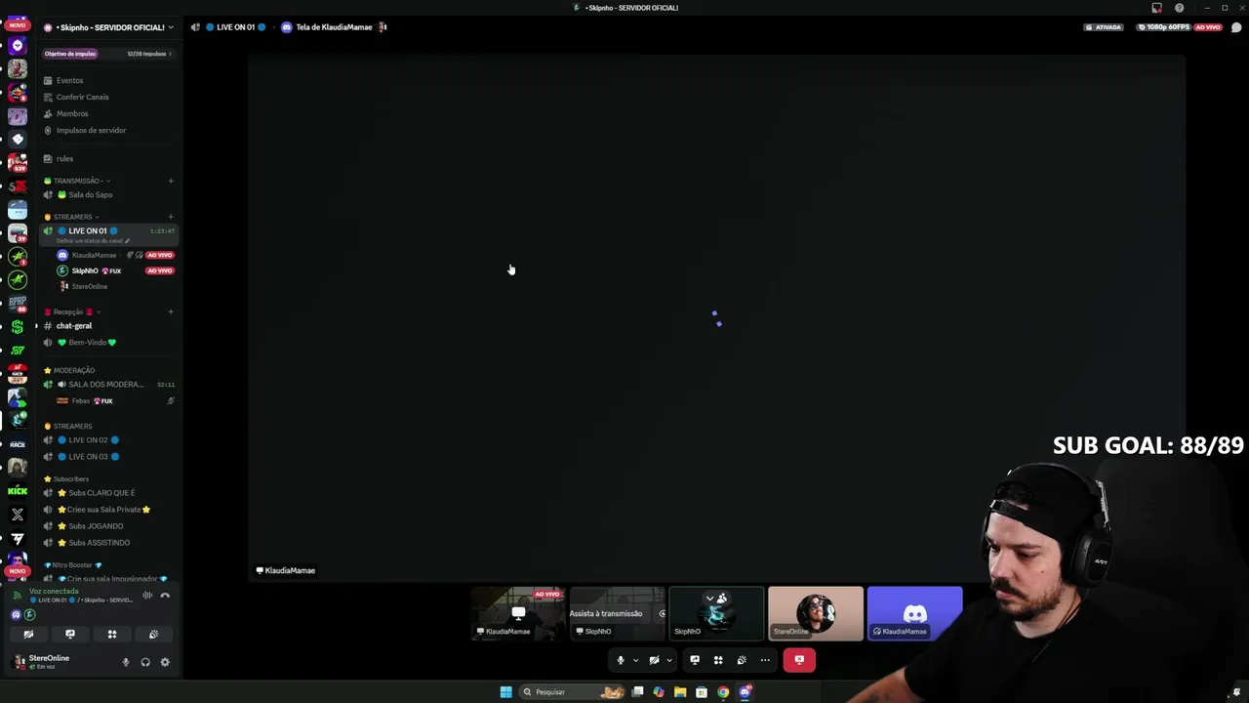Image resolution: width=1249 pixels, height=703 pixels.
Task: Click Assista à transmissão on SkipNhO stream
Action: point(606,613)
